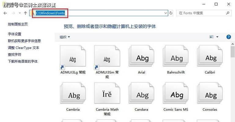Open 查找字符 link
Screen dimensions: 235x122
(15, 55)
